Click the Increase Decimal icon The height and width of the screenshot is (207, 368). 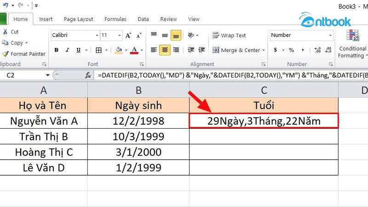[317, 50]
